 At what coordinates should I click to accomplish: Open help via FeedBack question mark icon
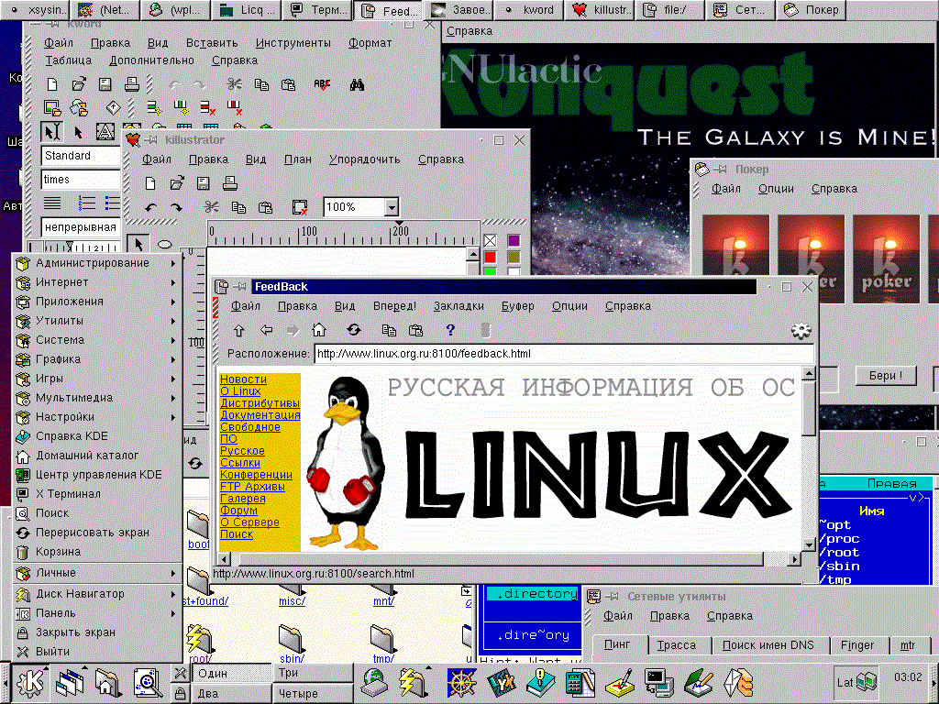point(450,330)
